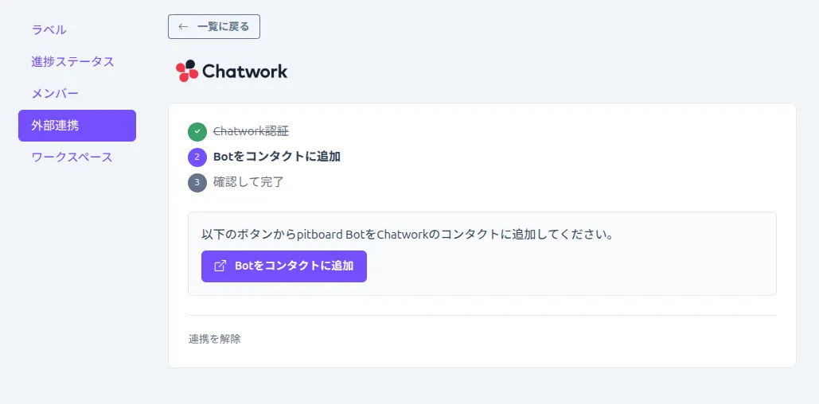Viewport: 819px width, 404px height.
Task: Click the step 3 circle icon
Action: [197, 183]
